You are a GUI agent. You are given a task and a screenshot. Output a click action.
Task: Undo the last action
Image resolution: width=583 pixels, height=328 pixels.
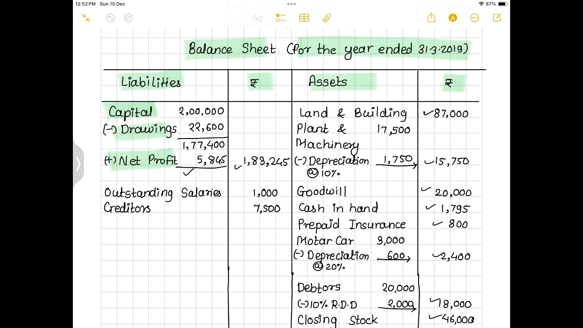[110, 18]
